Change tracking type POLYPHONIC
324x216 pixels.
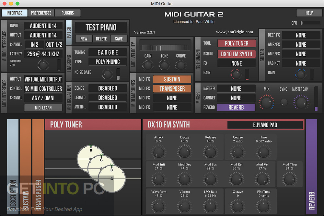pyautogui.click(x=108, y=62)
